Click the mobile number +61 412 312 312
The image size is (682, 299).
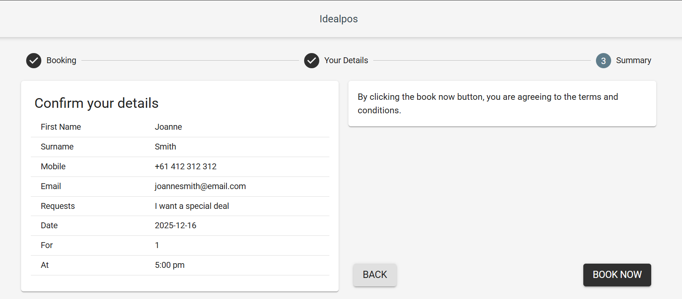[186, 166]
